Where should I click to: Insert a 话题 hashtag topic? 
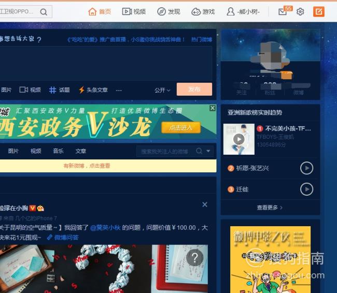(59, 90)
